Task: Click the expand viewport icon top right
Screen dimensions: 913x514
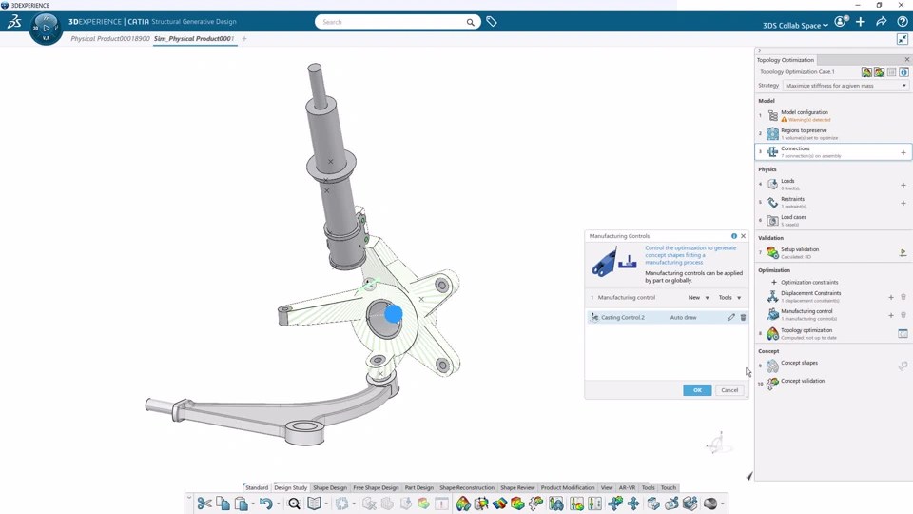Action: click(x=903, y=39)
